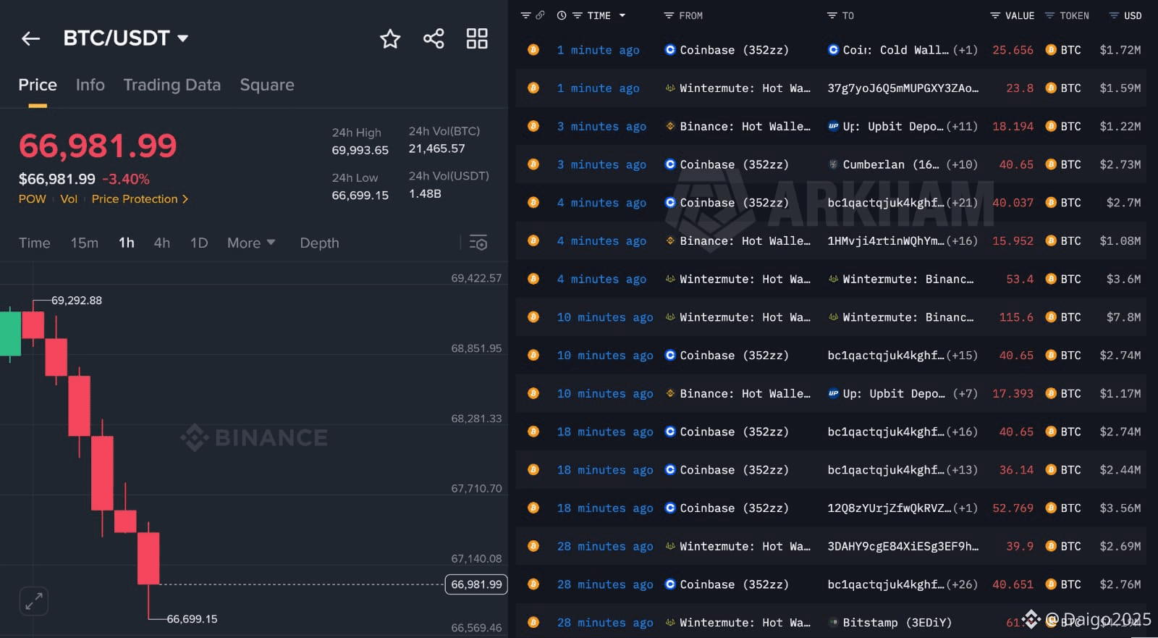Click the row icon for 17.393 BTC transfer
The height and width of the screenshot is (638, 1158).
[x=533, y=394]
